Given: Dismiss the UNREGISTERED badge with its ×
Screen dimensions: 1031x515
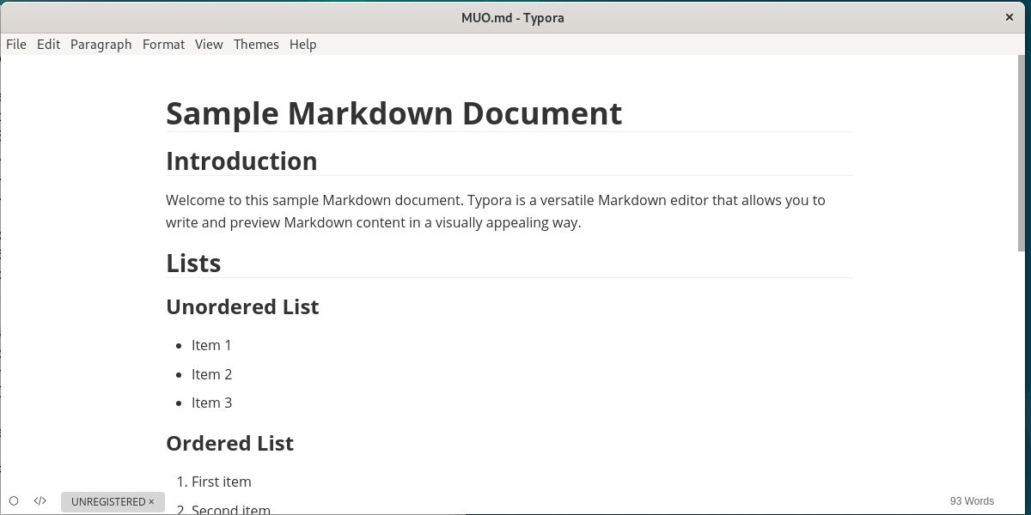Looking at the screenshot, I should click(x=151, y=501).
